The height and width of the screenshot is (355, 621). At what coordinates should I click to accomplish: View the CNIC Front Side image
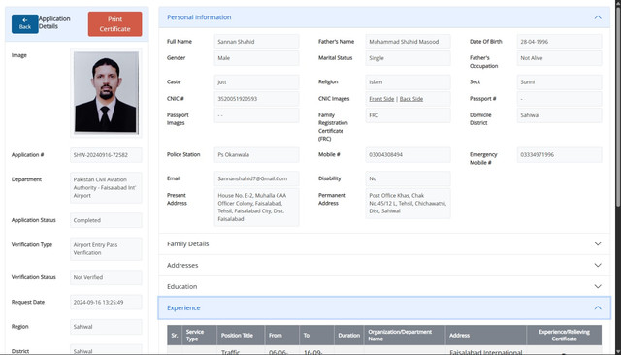(x=381, y=99)
